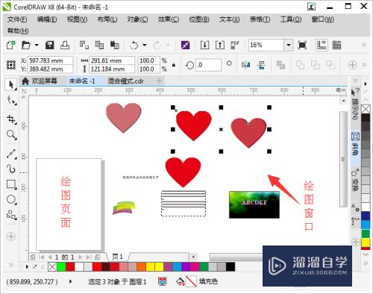This screenshot has width=373, height=294.
Task: Click the rotation angle field
Action: coord(208,65)
